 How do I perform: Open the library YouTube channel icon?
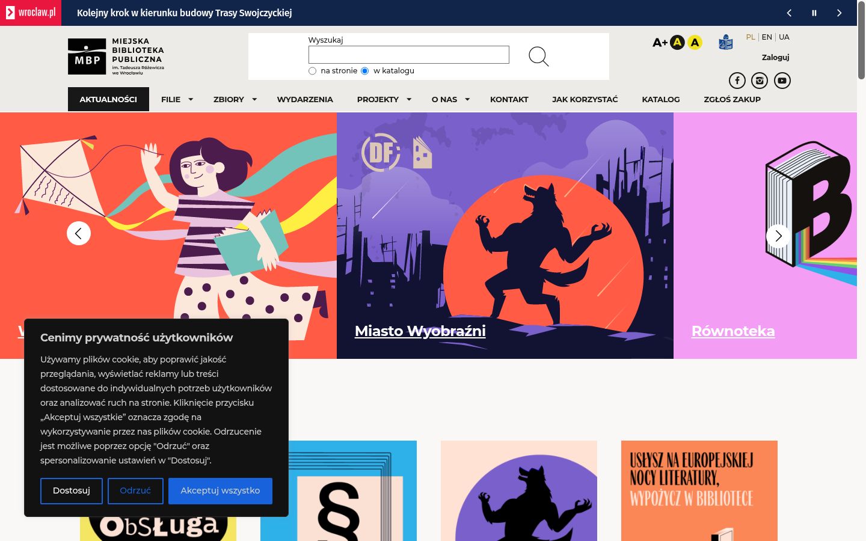click(782, 81)
